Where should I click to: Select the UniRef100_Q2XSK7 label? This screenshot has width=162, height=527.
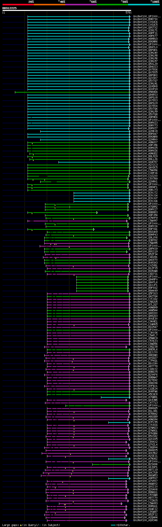point(145,78)
